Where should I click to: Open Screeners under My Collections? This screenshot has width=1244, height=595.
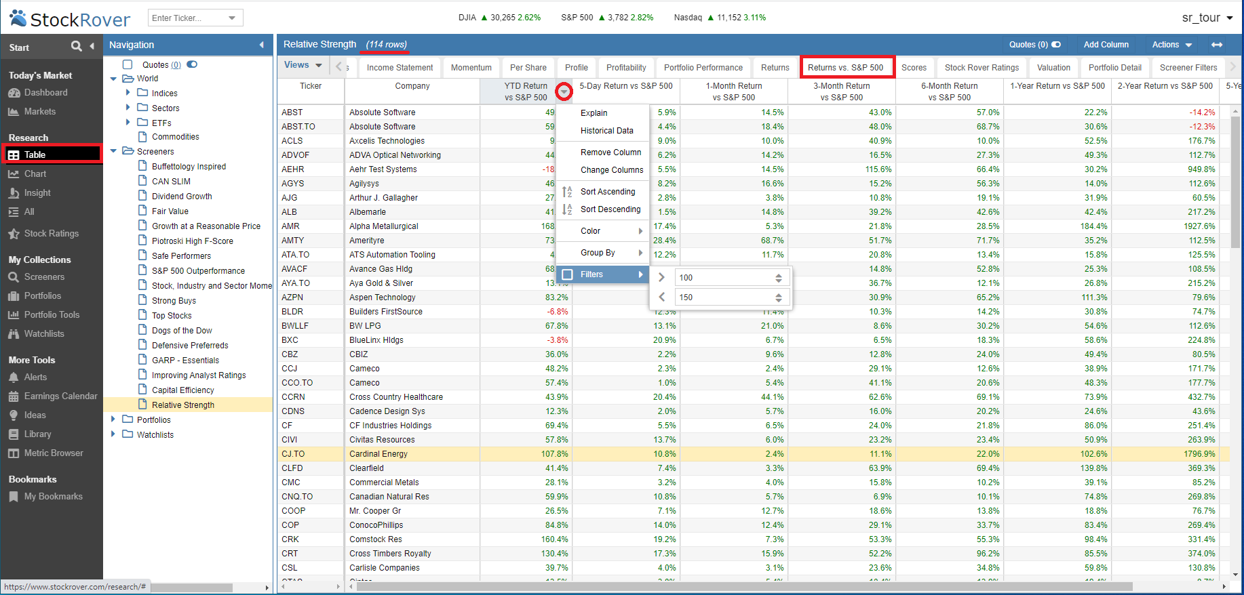[44, 276]
